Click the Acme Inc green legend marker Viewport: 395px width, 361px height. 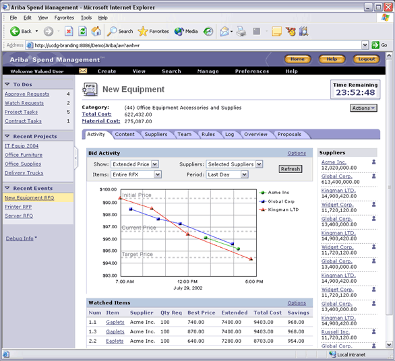coord(263,193)
